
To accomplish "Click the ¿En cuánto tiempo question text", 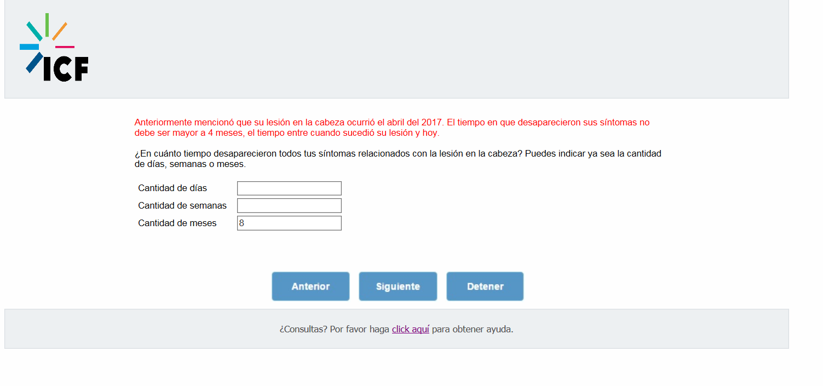I will (398, 159).
